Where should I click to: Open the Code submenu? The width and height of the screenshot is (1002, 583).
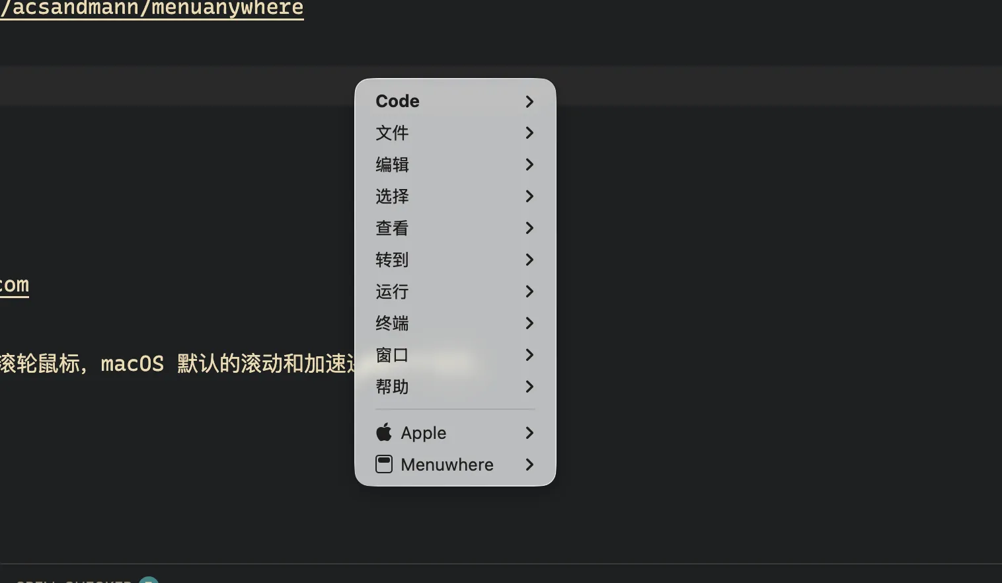(x=398, y=101)
